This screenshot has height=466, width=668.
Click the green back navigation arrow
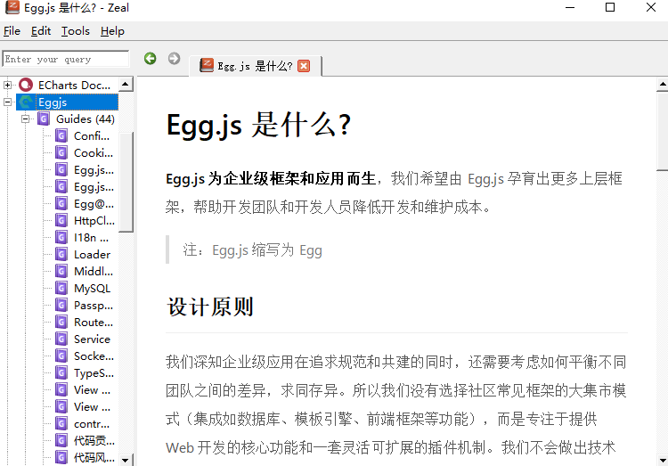(150, 59)
